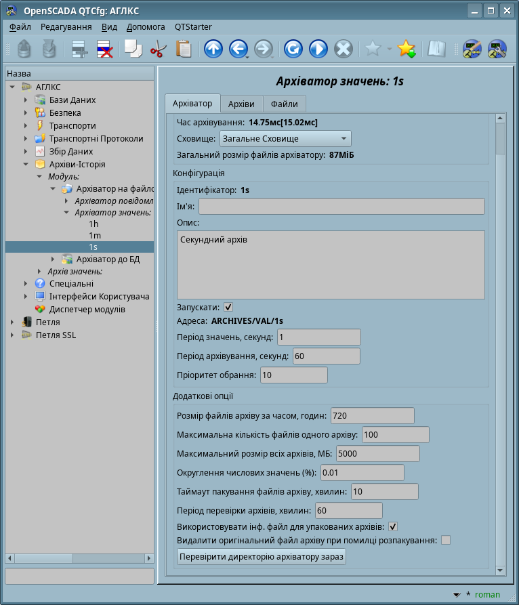Click the delete item toolbar icon

[x=104, y=49]
